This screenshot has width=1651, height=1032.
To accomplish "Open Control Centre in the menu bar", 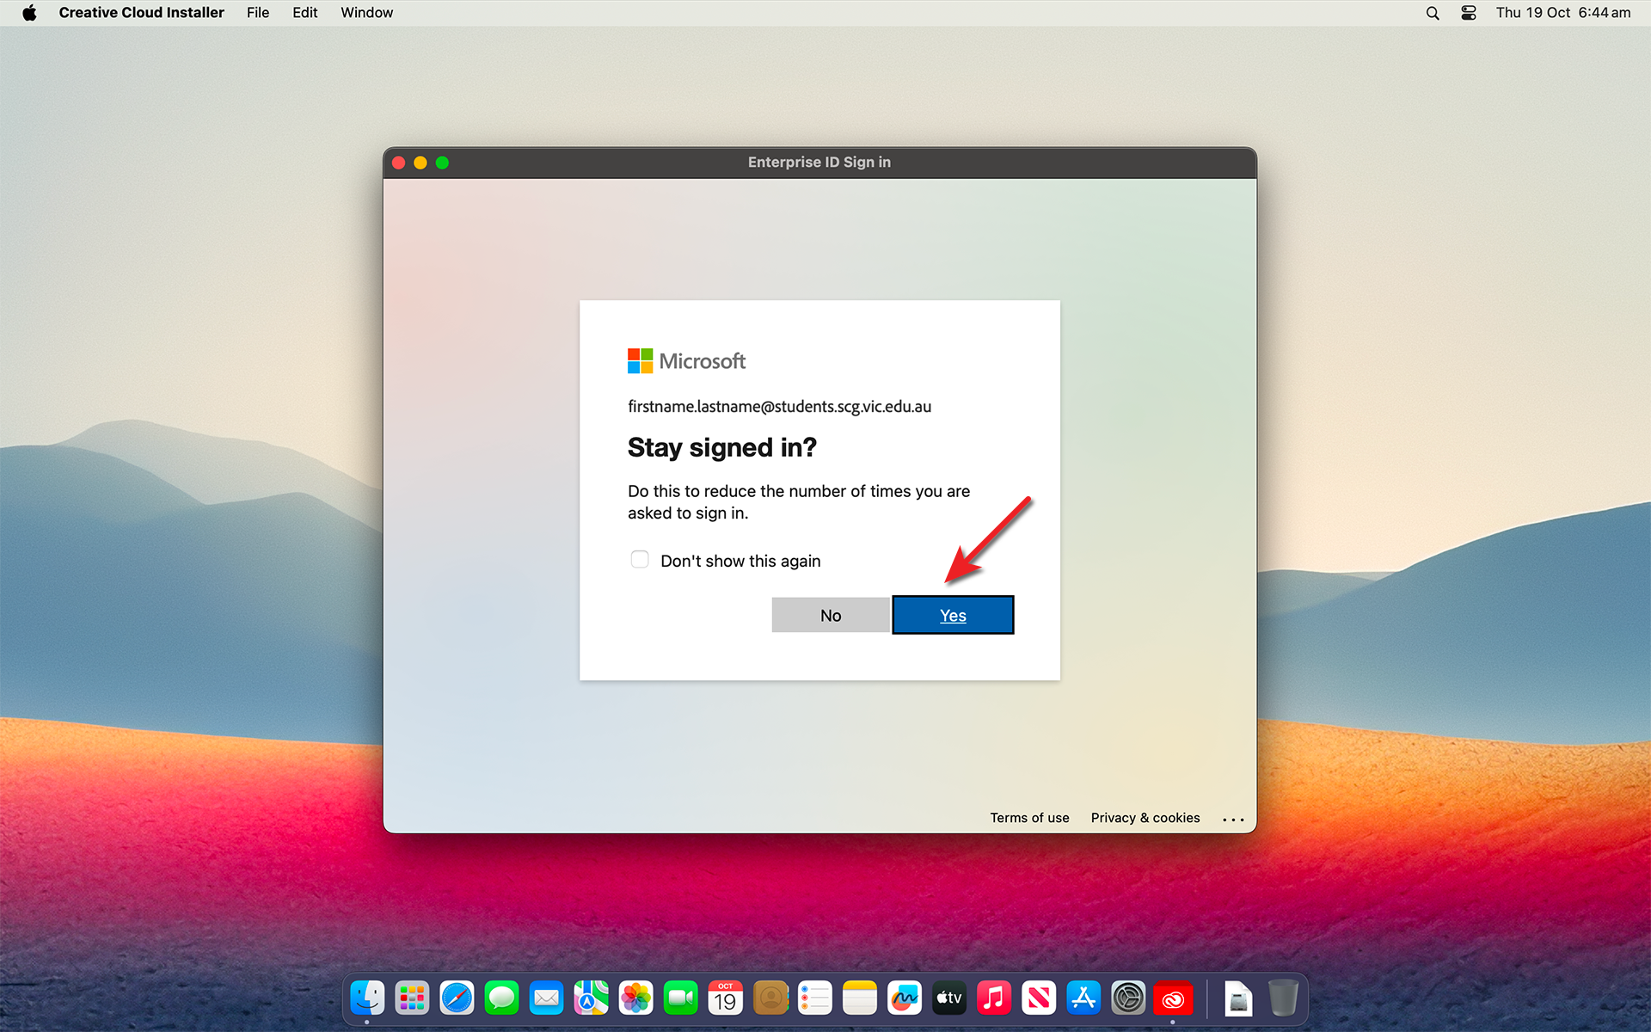I will [x=1469, y=13].
